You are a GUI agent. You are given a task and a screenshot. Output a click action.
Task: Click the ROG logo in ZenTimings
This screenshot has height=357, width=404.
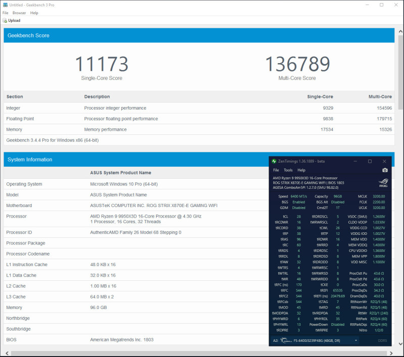(383, 182)
